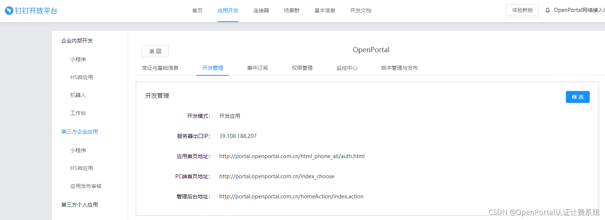The width and height of the screenshot is (605, 220).
Task: Click the 开发模式 field label
Action: click(198, 116)
